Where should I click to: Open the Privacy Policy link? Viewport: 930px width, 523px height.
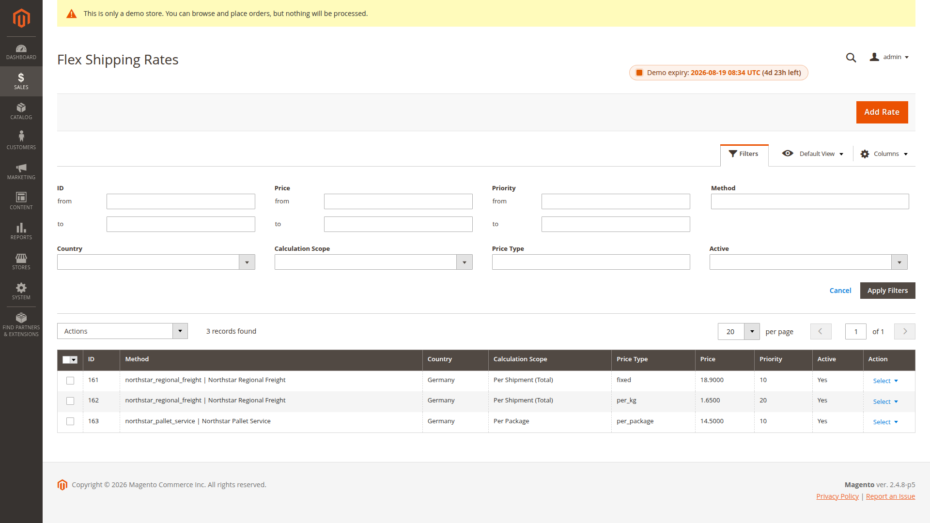coord(837,496)
